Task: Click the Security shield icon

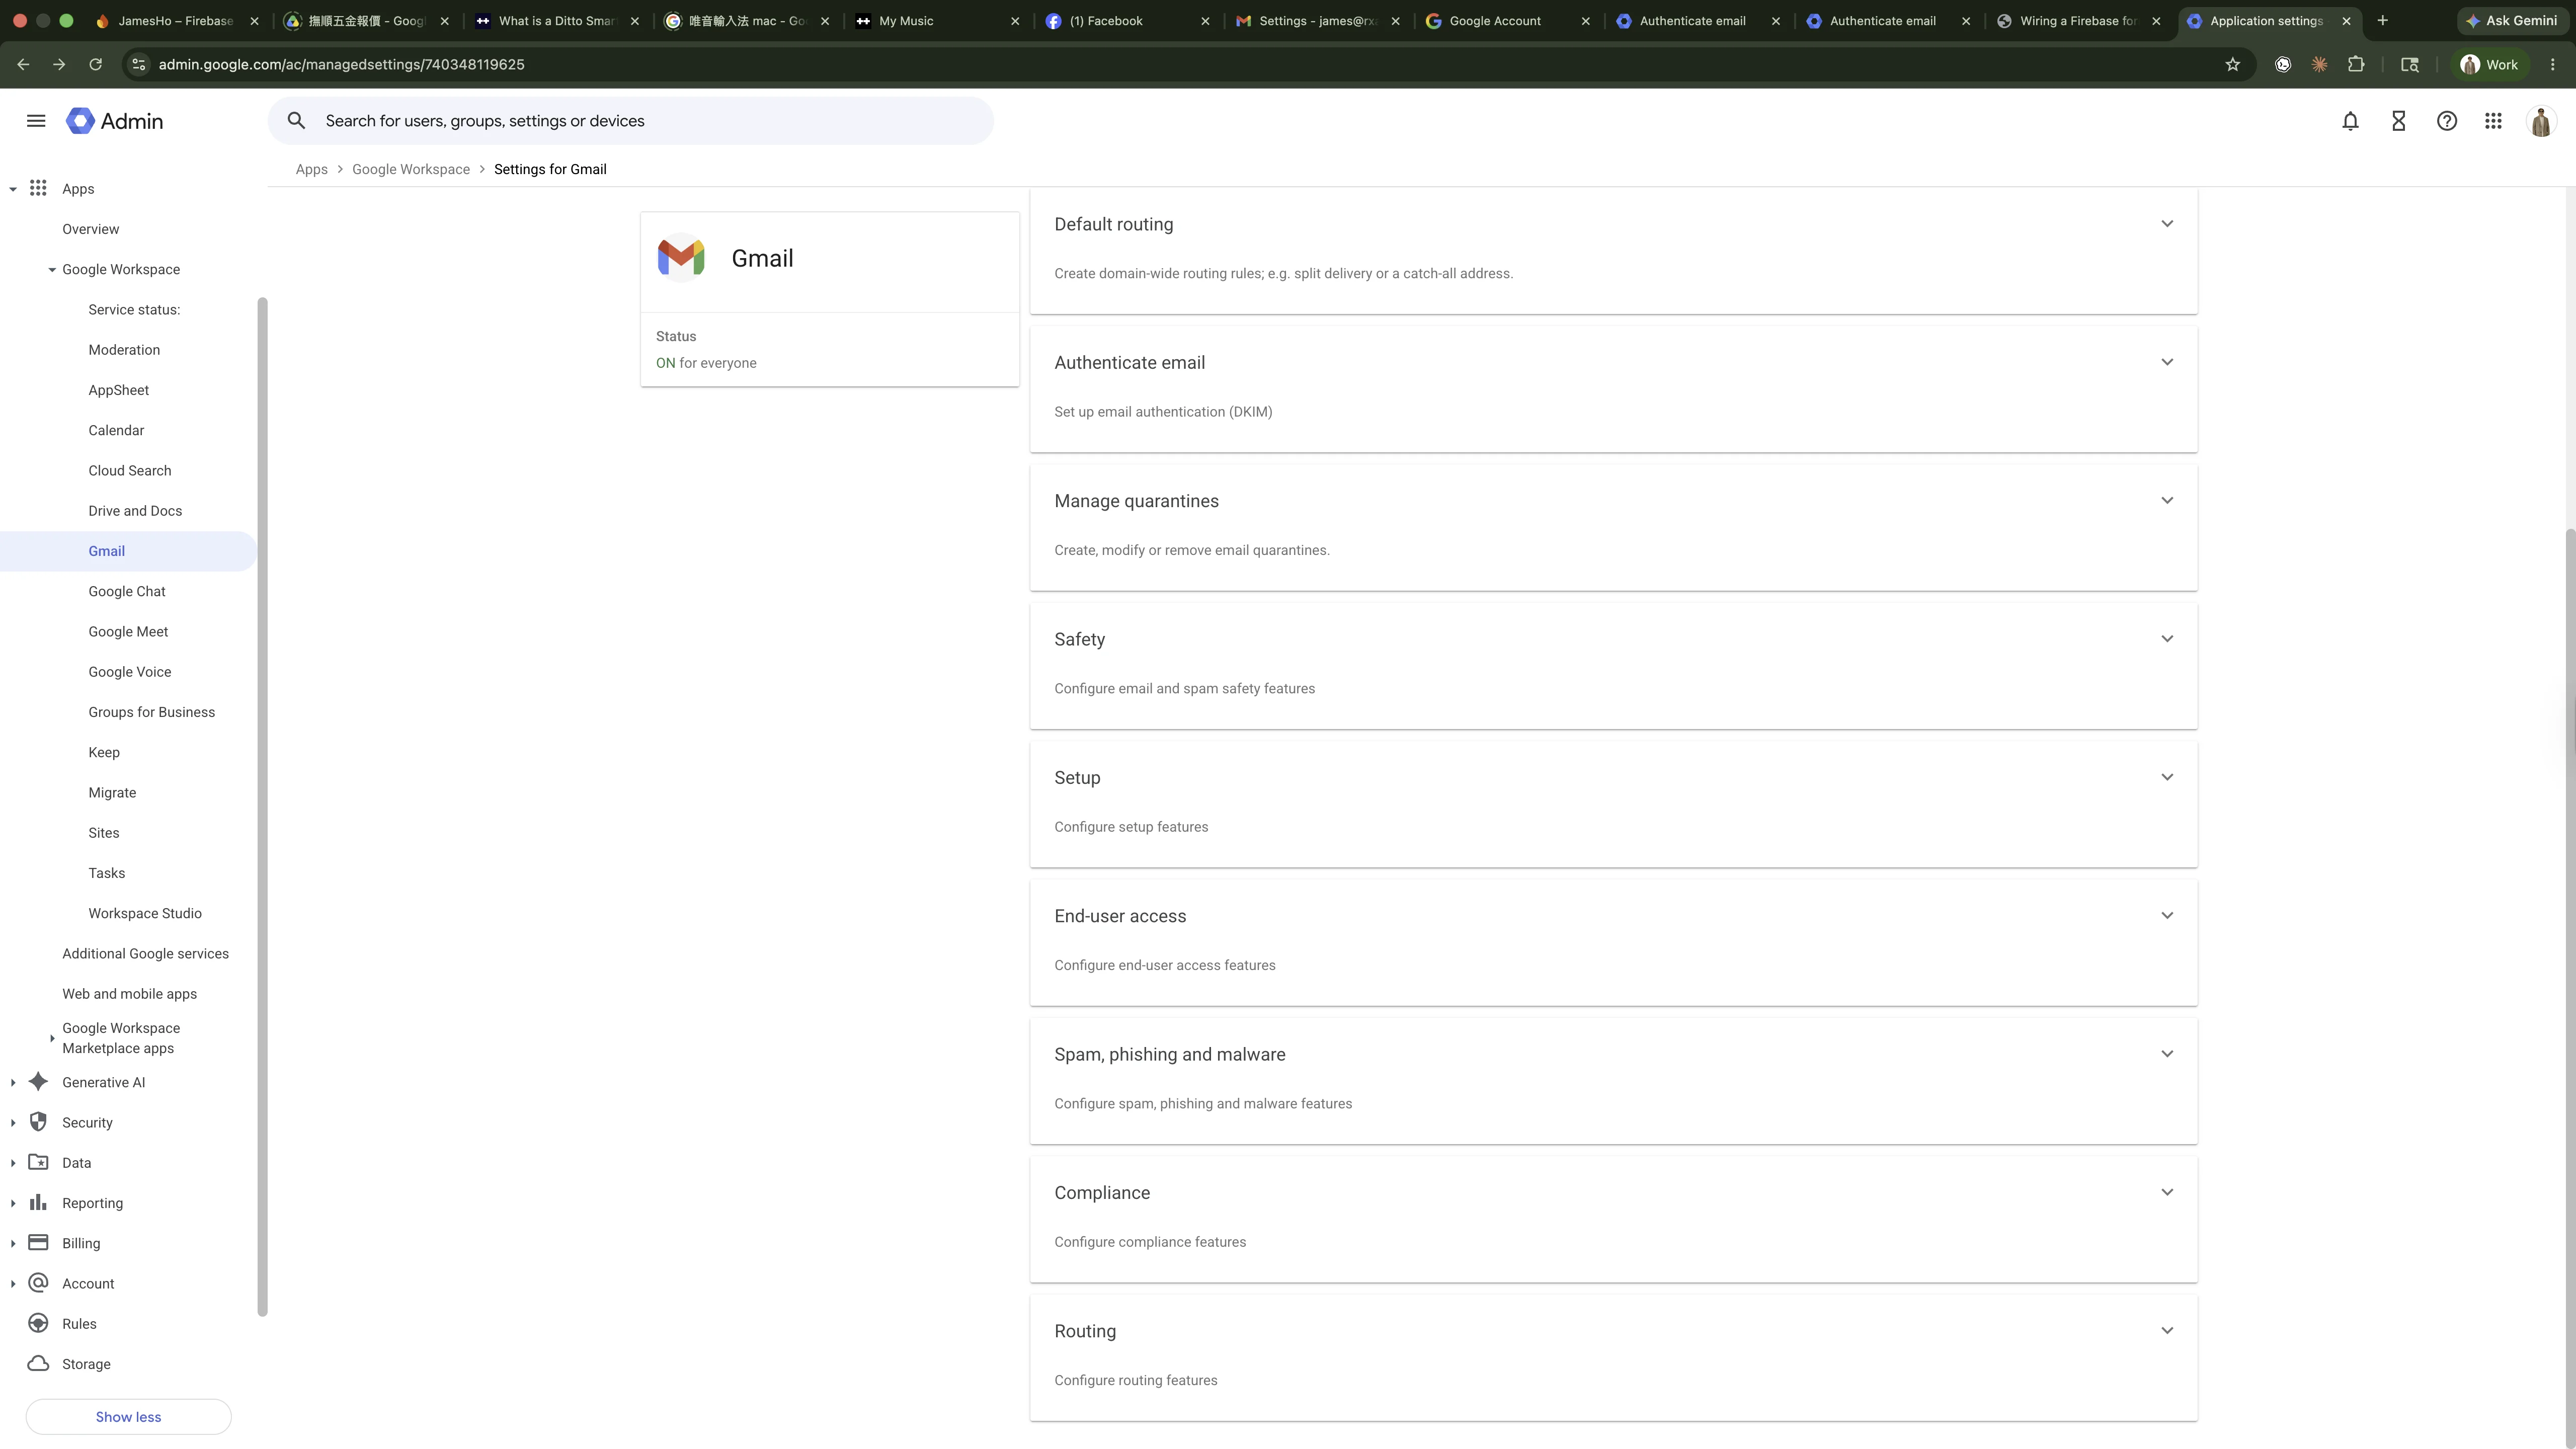Action: pos(38,1121)
